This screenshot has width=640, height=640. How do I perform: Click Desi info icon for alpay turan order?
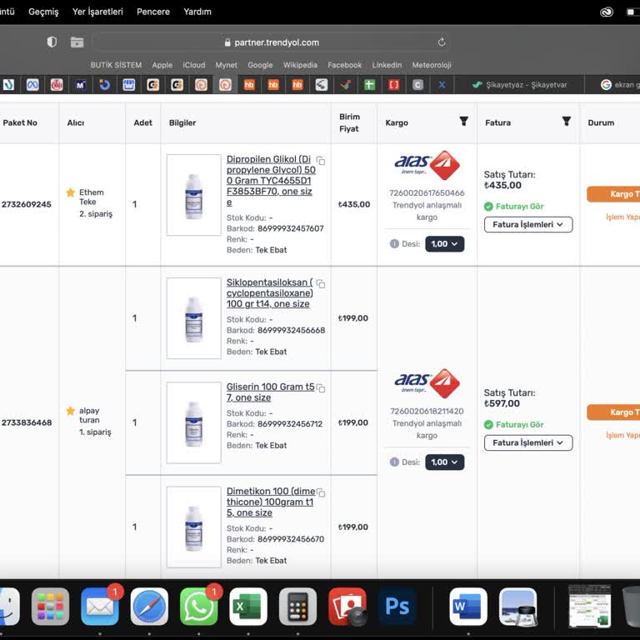tap(394, 462)
